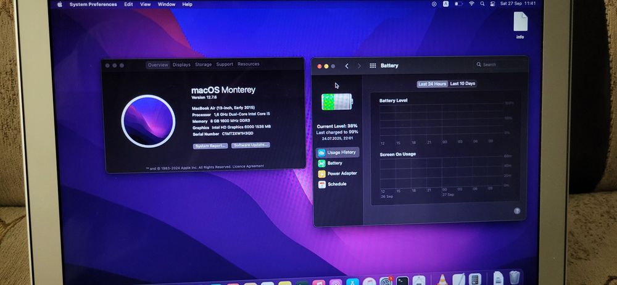Click the Battery Level graph
617x285 pixels.
tap(442, 123)
